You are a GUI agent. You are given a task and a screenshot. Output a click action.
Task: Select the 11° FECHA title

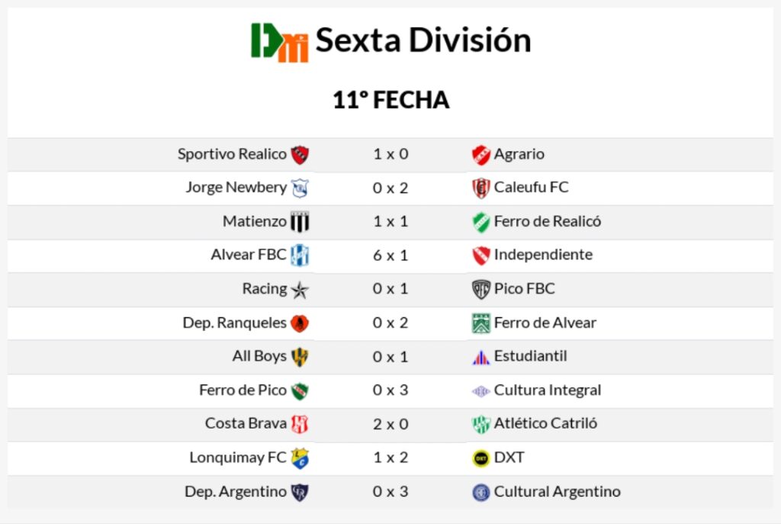[390, 101]
